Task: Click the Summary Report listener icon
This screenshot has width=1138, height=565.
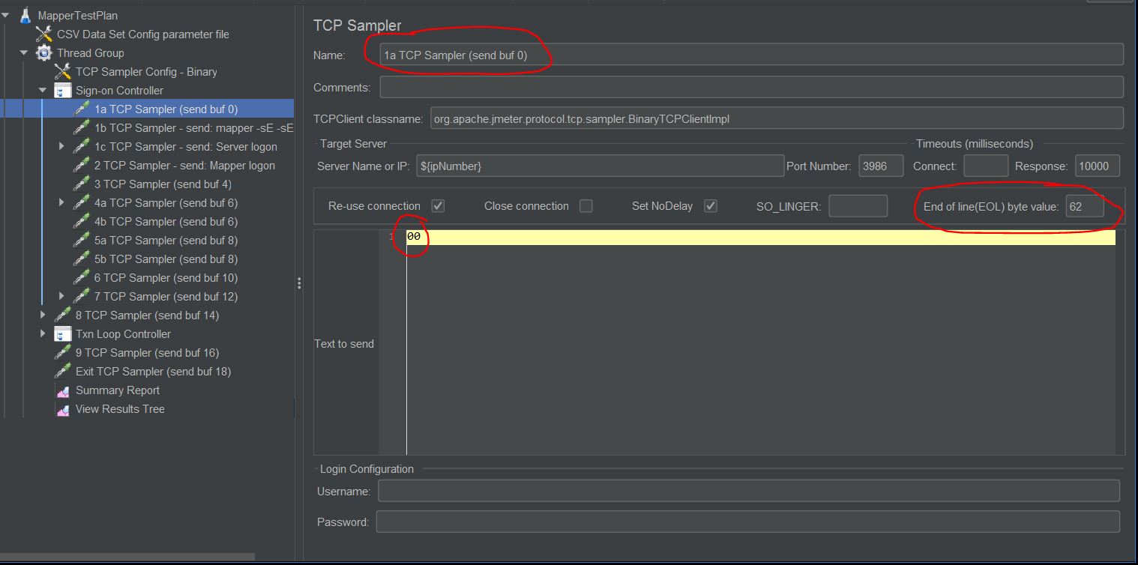Action: pyautogui.click(x=63, y=390)
